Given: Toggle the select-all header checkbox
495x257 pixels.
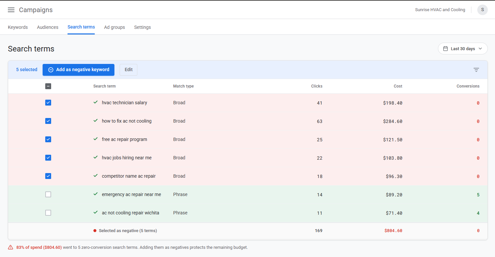Looking at the screenshot, I should (48, 86).
